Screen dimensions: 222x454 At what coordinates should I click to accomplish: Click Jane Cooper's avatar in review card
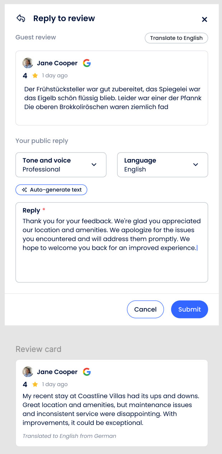pos(28,372)
